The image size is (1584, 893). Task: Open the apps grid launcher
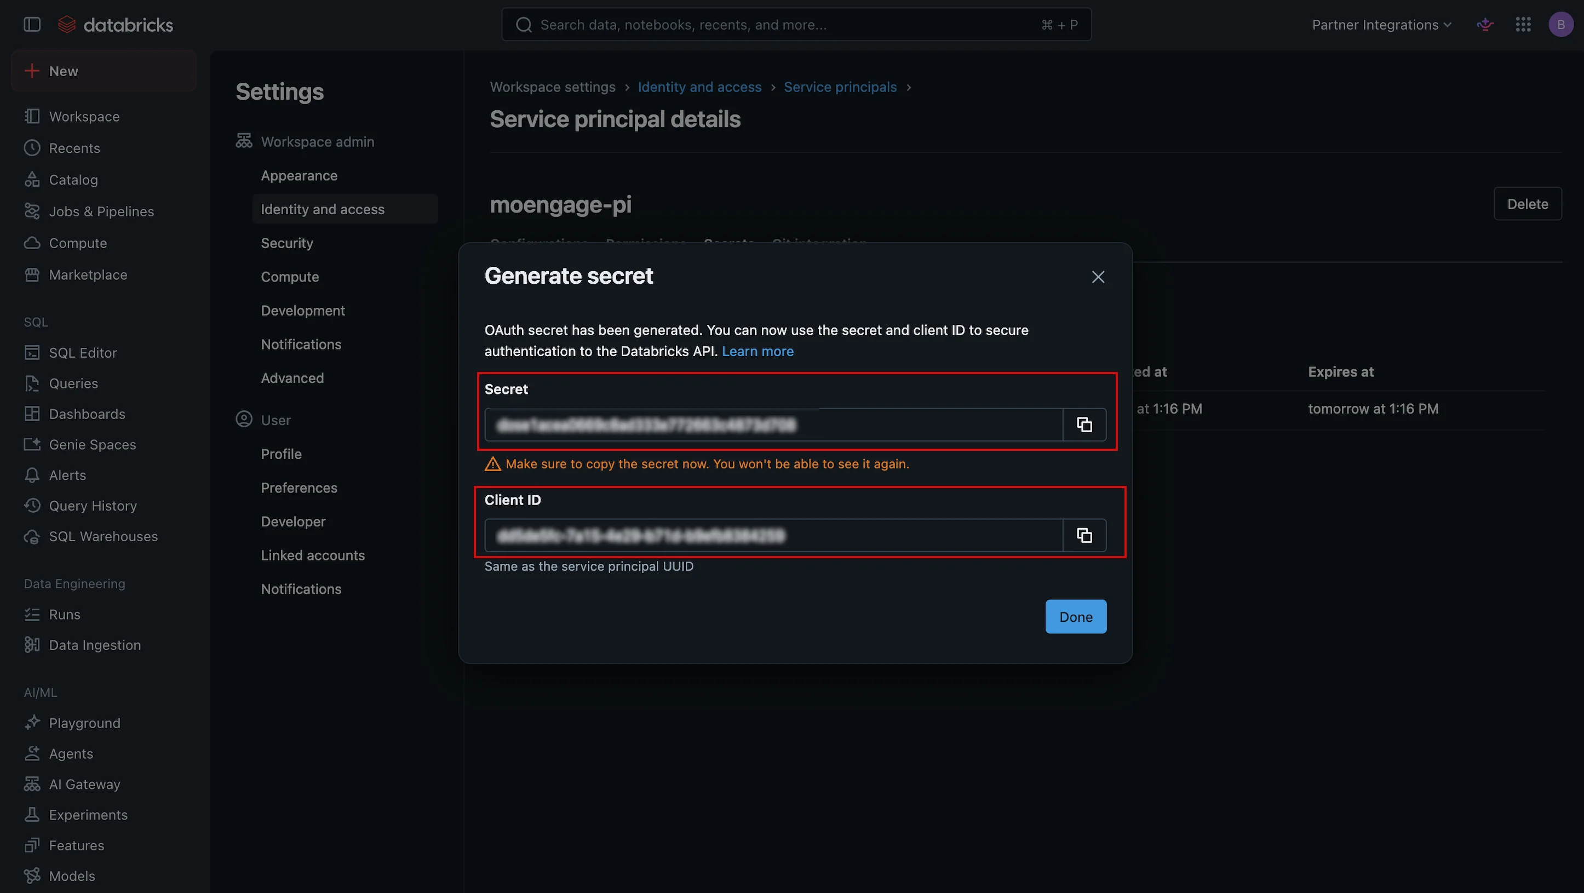coord(1523,25)
